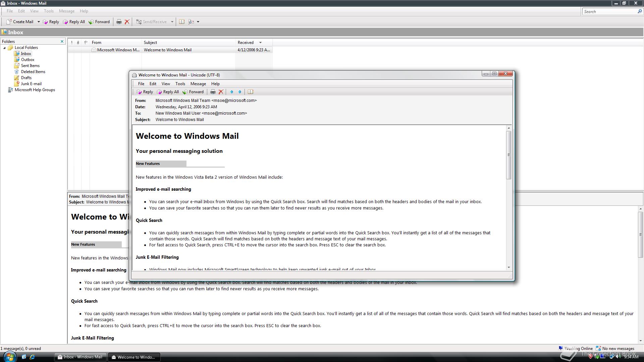Click Reply All in message window toolbar
Screen dimensions: 644x362
pos(168,92)
